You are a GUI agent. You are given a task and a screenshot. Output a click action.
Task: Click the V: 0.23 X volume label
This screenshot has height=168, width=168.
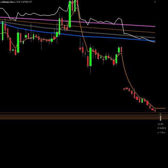click(x=162, y=128)
